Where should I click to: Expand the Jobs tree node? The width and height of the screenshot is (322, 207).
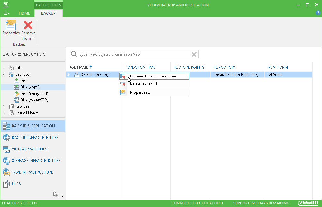[x=4, y=67]
